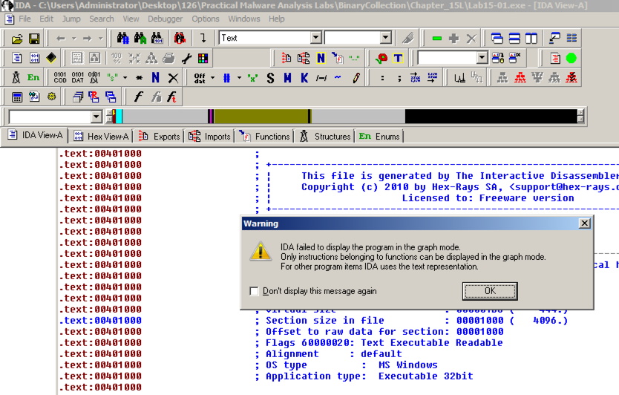Click the big S segment operand icon
Screen dimensions: 619x395
[x=270, y=78]
